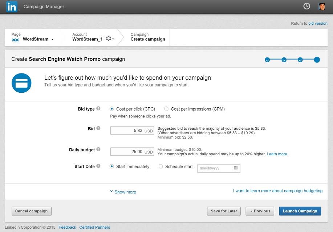Click the Start Date help icon
This screenshot has width=333, height=232.
(x=98, y=166)
